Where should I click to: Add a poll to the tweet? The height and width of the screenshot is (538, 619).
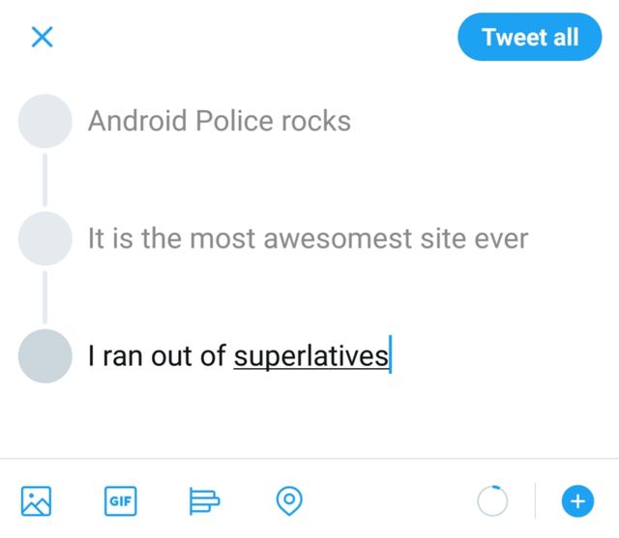click(204, 500)
